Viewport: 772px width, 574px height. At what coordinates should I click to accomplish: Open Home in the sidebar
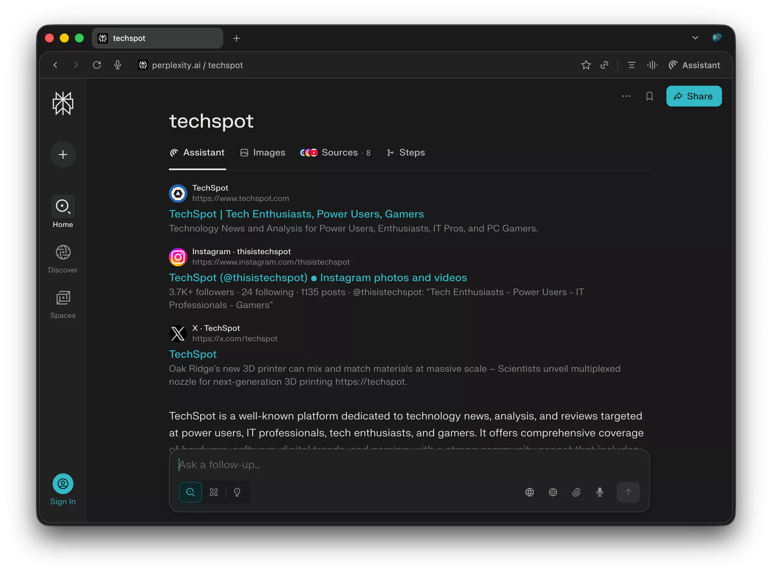click(63, 212)
